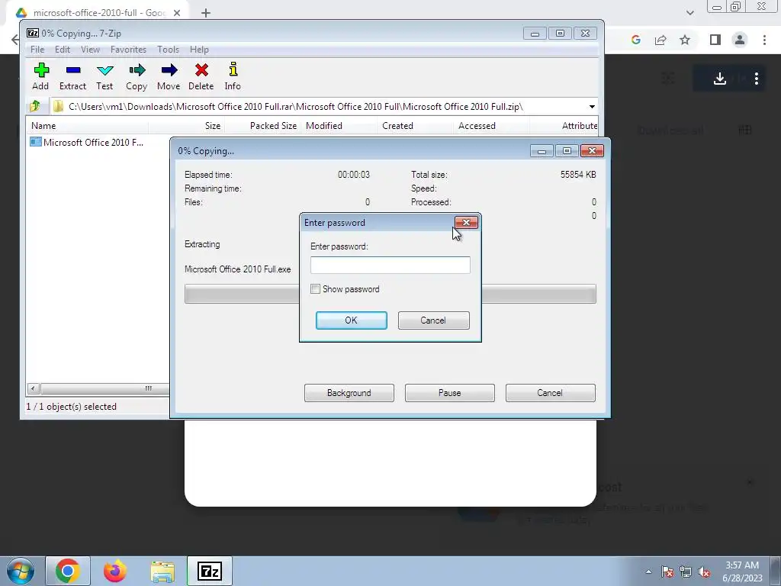
Task: Click the Google icon in Chrome address bar
Action: 635,40
